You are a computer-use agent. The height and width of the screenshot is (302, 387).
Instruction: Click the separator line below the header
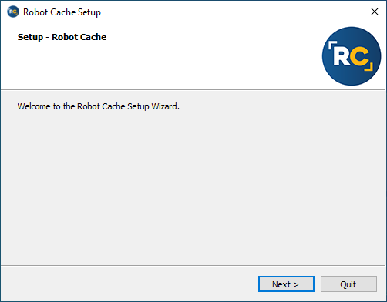pyautogui.click(x=193, y=89)
